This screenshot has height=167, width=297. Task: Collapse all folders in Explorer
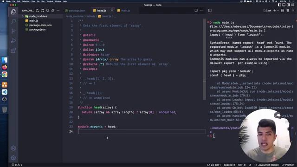pyautogui.click(x=53, y=11)
